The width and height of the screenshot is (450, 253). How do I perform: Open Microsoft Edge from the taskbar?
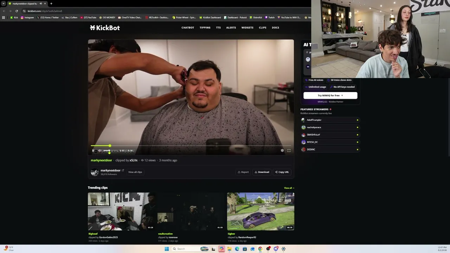point(237,249)
